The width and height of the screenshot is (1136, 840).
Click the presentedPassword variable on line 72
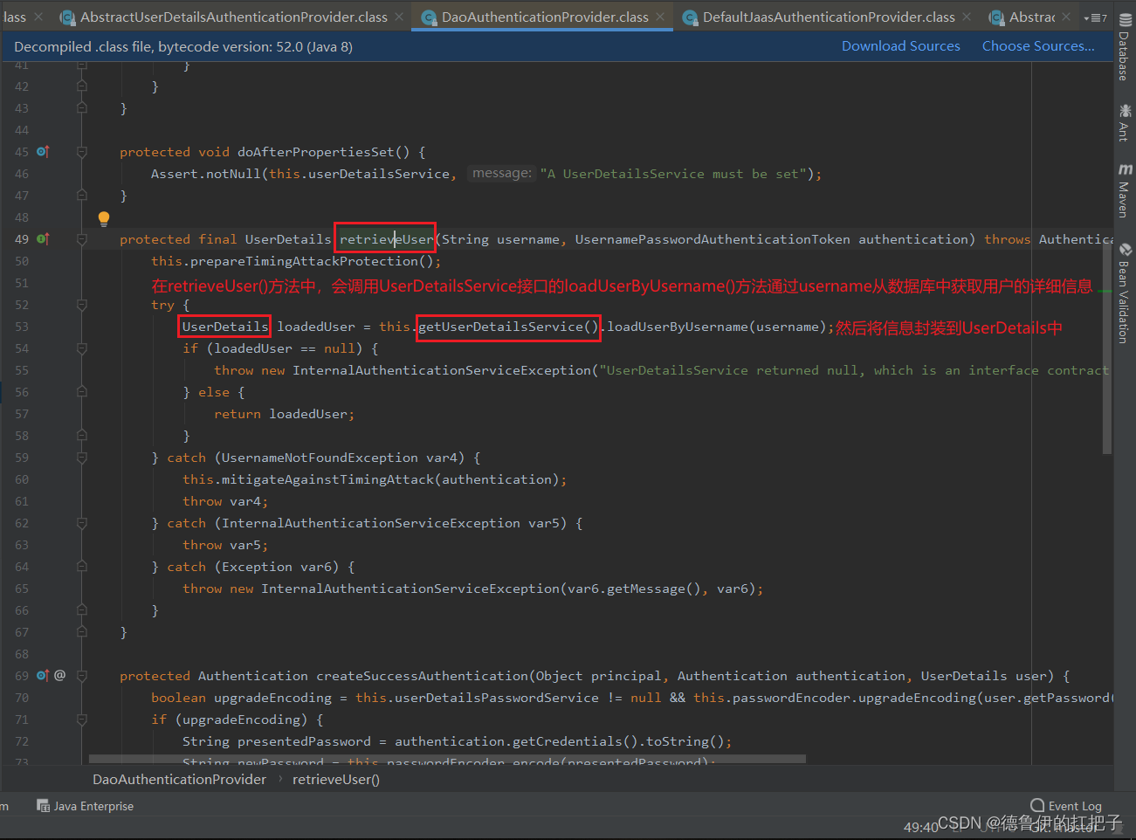pyautogui.click(x=304, y=741)
